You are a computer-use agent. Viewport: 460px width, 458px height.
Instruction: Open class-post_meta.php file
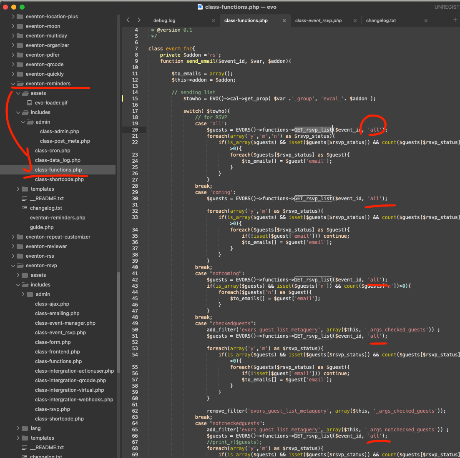coord(65,141)
